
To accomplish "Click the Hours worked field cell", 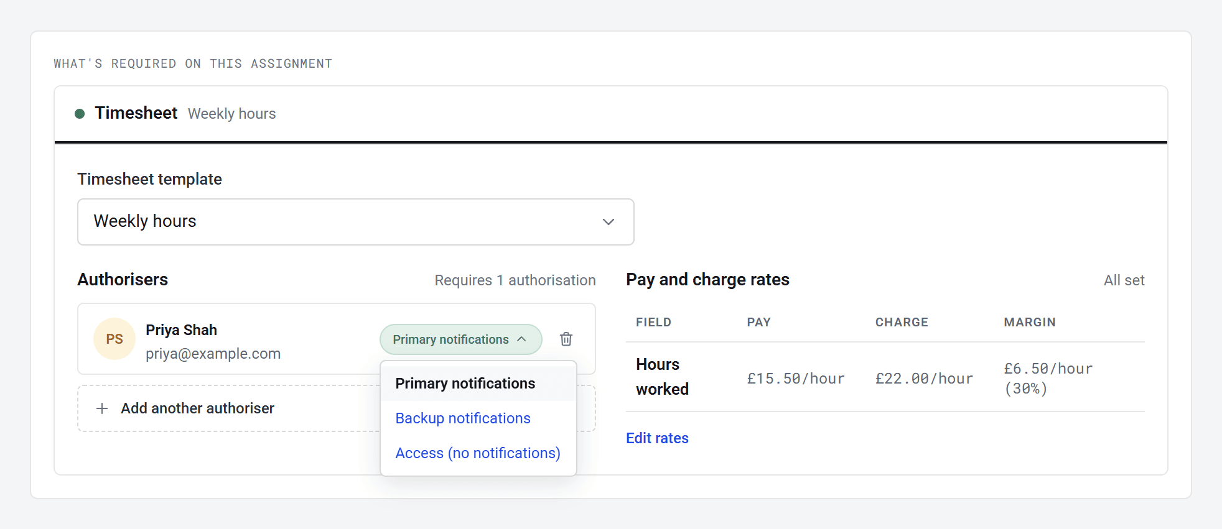I will pos(662,377).
